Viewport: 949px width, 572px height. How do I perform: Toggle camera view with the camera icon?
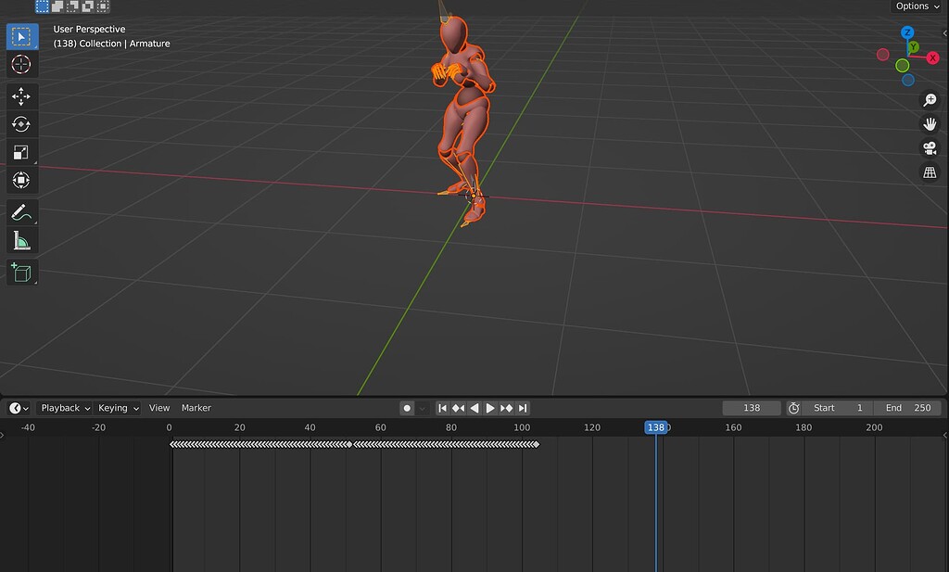tap(929, 147)
